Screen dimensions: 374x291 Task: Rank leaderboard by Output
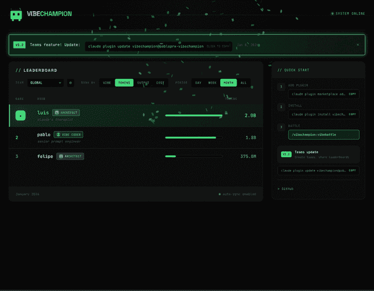tap(143, 83)
